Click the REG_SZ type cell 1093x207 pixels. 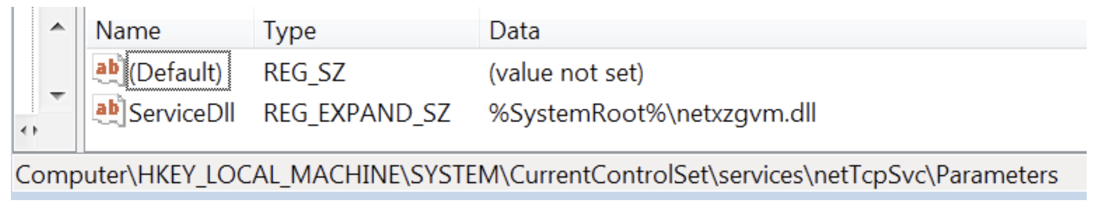(304, 73)
